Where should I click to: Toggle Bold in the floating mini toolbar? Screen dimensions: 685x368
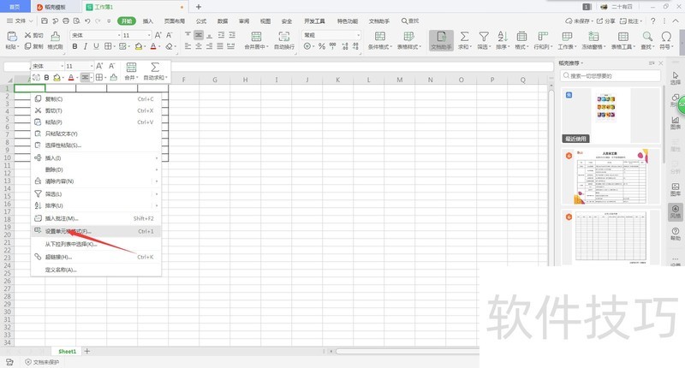pyautogui.click(x=46, y=77)
